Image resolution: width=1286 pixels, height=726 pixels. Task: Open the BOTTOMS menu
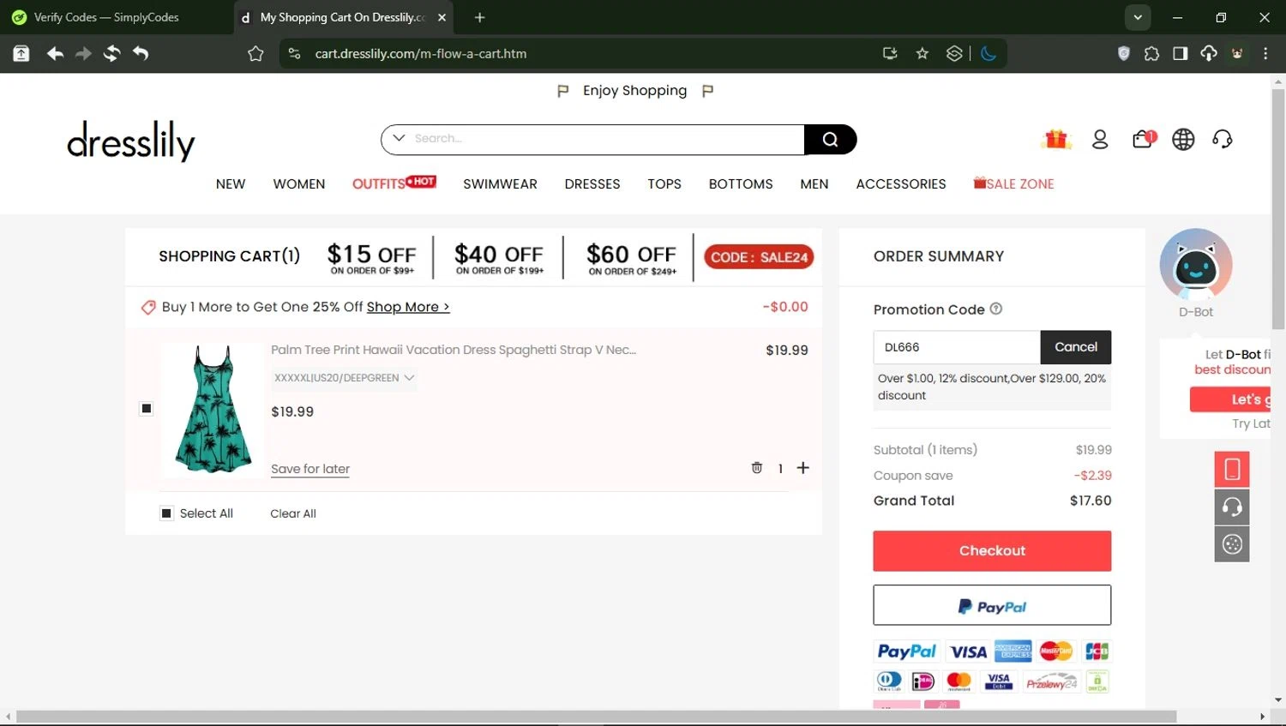pos(741,184)
